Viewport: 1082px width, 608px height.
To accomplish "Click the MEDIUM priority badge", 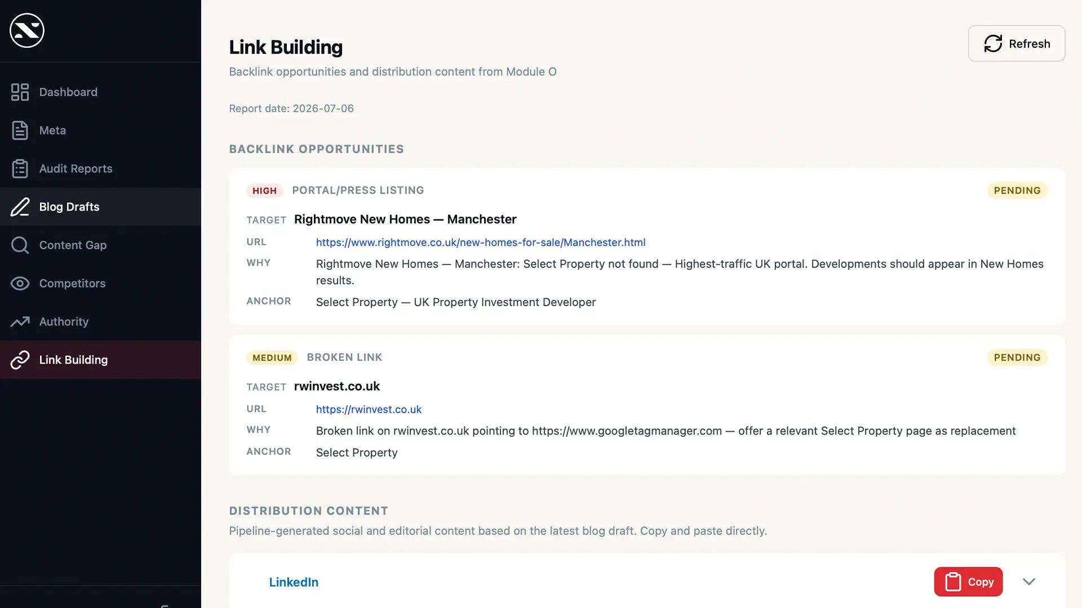I will coord(272,357).
